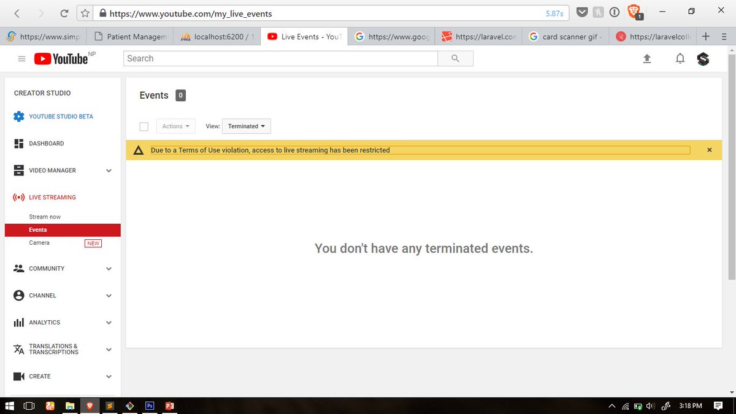Bookmark the page with the star icon

coord(85,13)
